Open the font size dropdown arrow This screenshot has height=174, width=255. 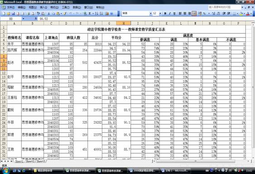tap(160, 14)
